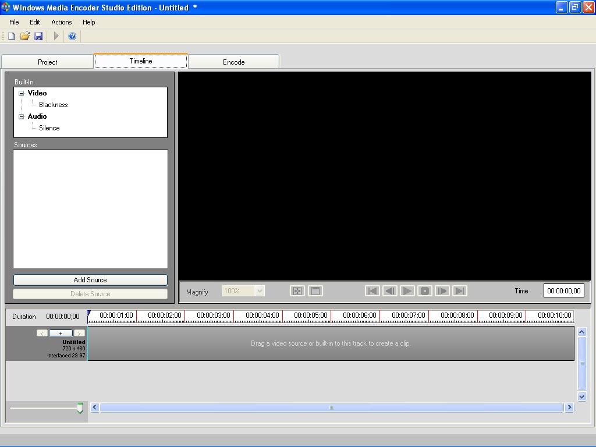Step back one frame in preview
Image resolution: width=596 pixels, height=447 pixels.
click(x=389, y=291)
